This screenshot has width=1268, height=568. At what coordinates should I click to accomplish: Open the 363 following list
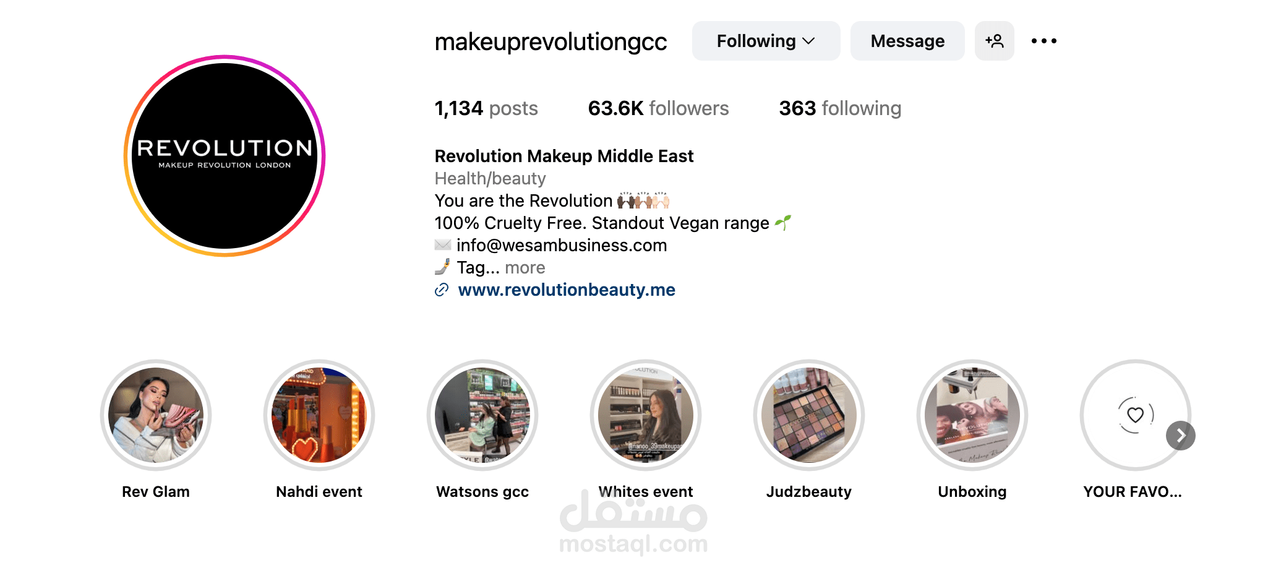840,108
